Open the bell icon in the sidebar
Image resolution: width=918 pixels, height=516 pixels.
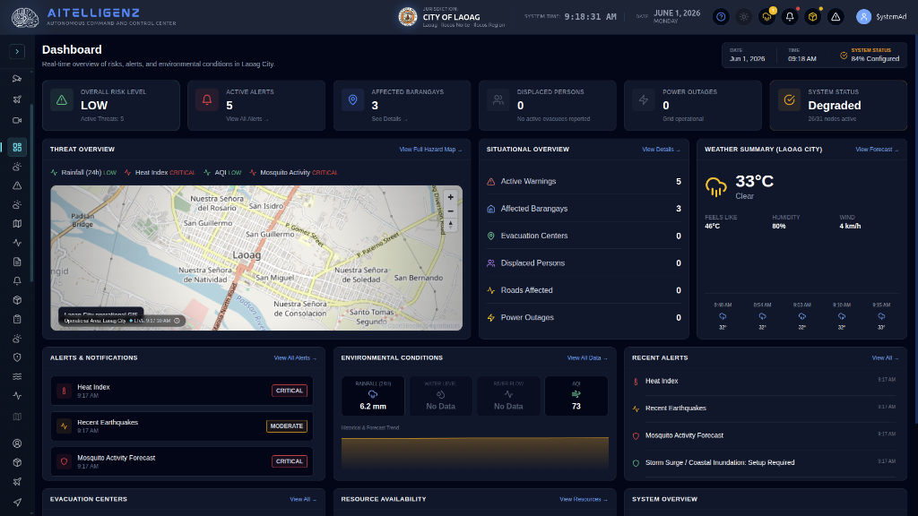click(x=17, y=280)
